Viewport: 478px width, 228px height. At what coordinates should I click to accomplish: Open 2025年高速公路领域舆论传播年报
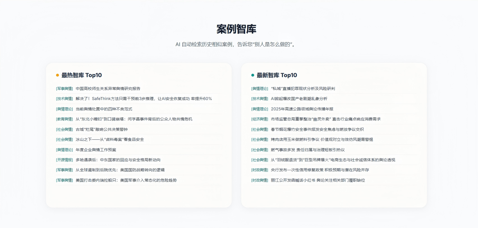tap(302, 109)
